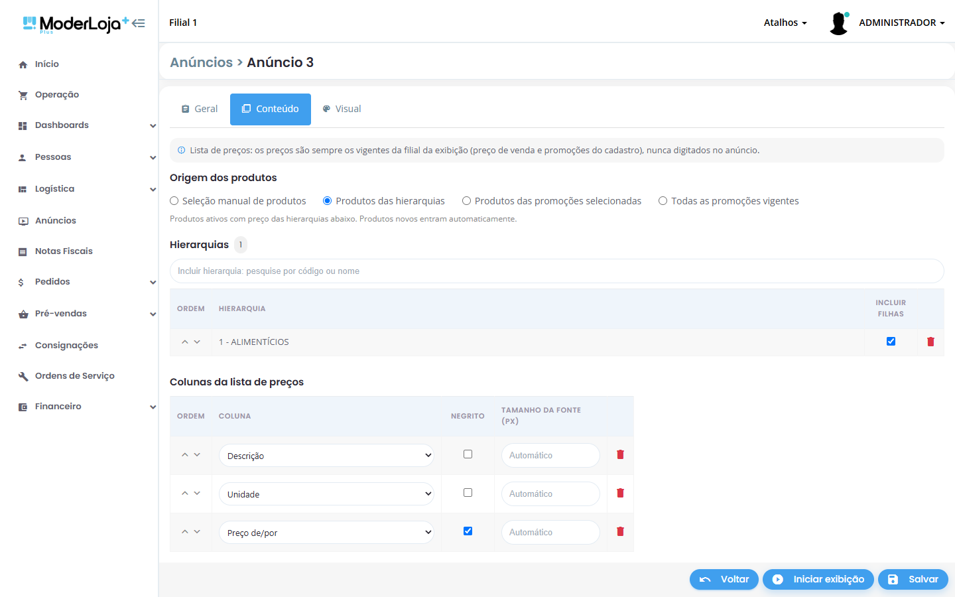Viewport: 955px width, 597px height.
Task: Expand the Dashboards sidebar menu
Action: point(86,125)
